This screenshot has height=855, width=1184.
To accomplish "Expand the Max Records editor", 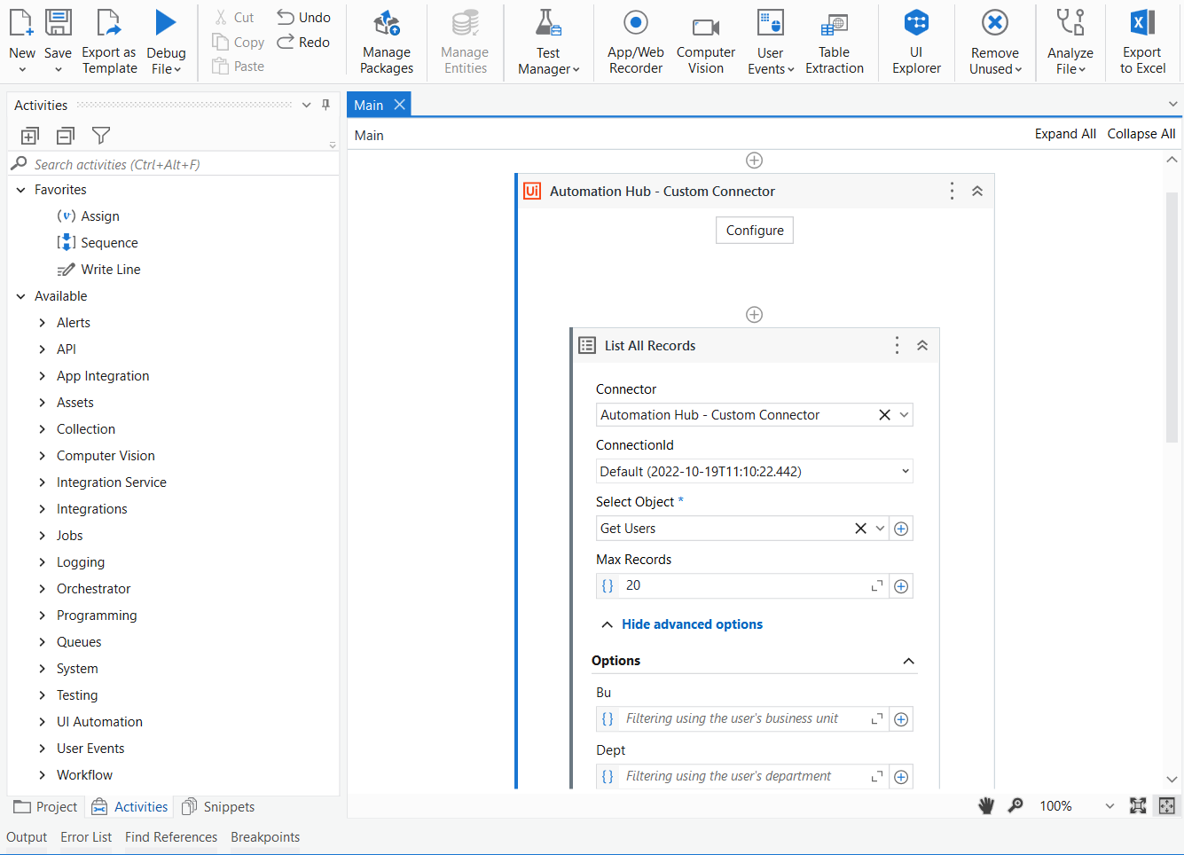I will coord(877,586).
